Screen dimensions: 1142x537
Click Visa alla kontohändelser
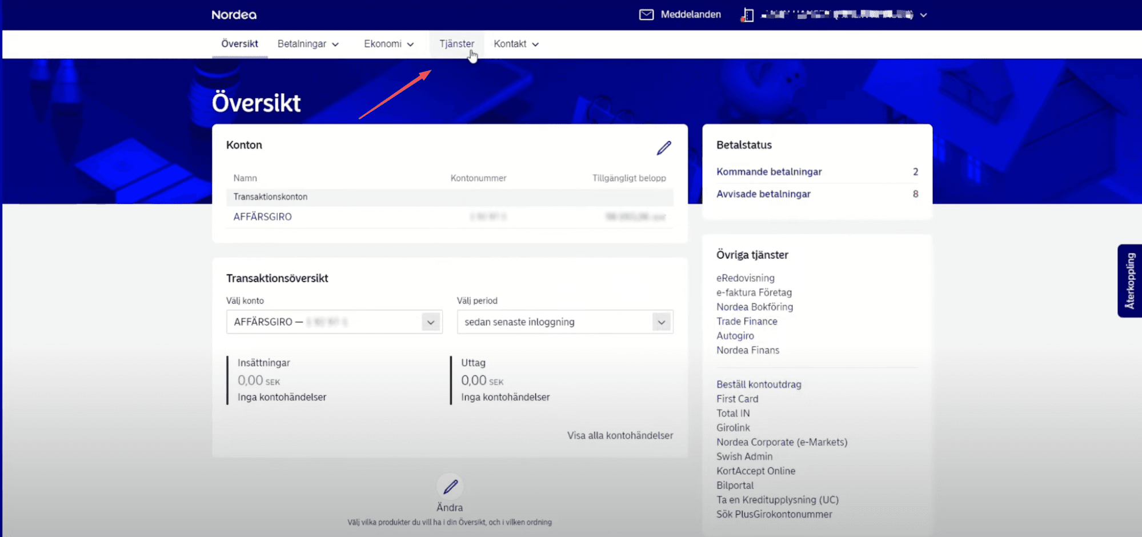[x=620, y=435]
